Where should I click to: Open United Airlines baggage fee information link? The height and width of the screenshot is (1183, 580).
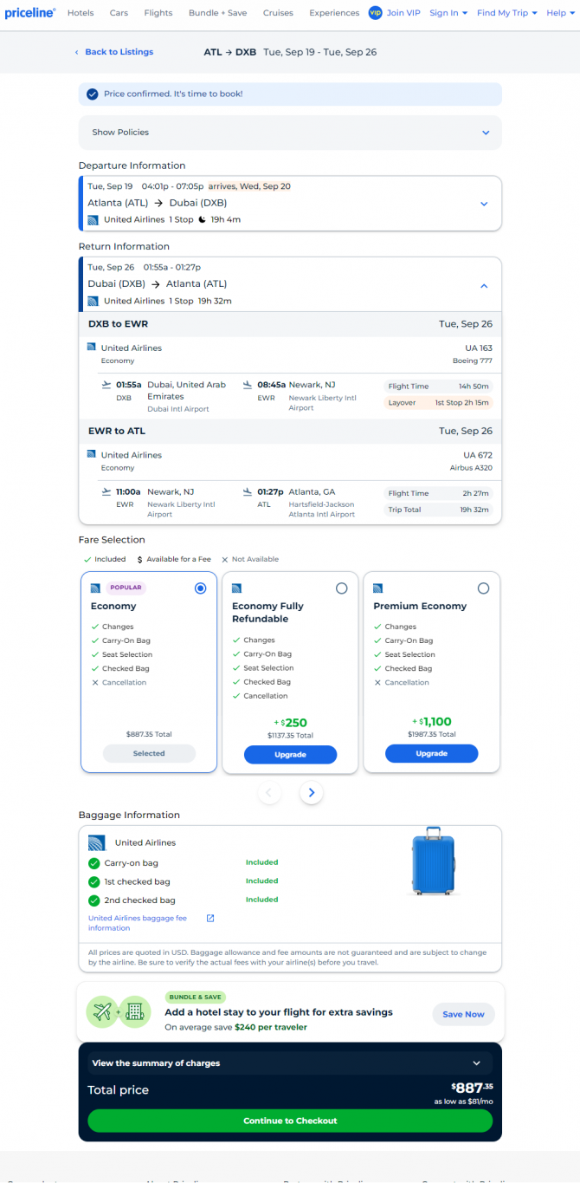[139, 923]
